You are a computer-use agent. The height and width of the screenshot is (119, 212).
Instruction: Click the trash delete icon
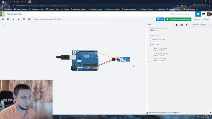(x=8, y=19)
